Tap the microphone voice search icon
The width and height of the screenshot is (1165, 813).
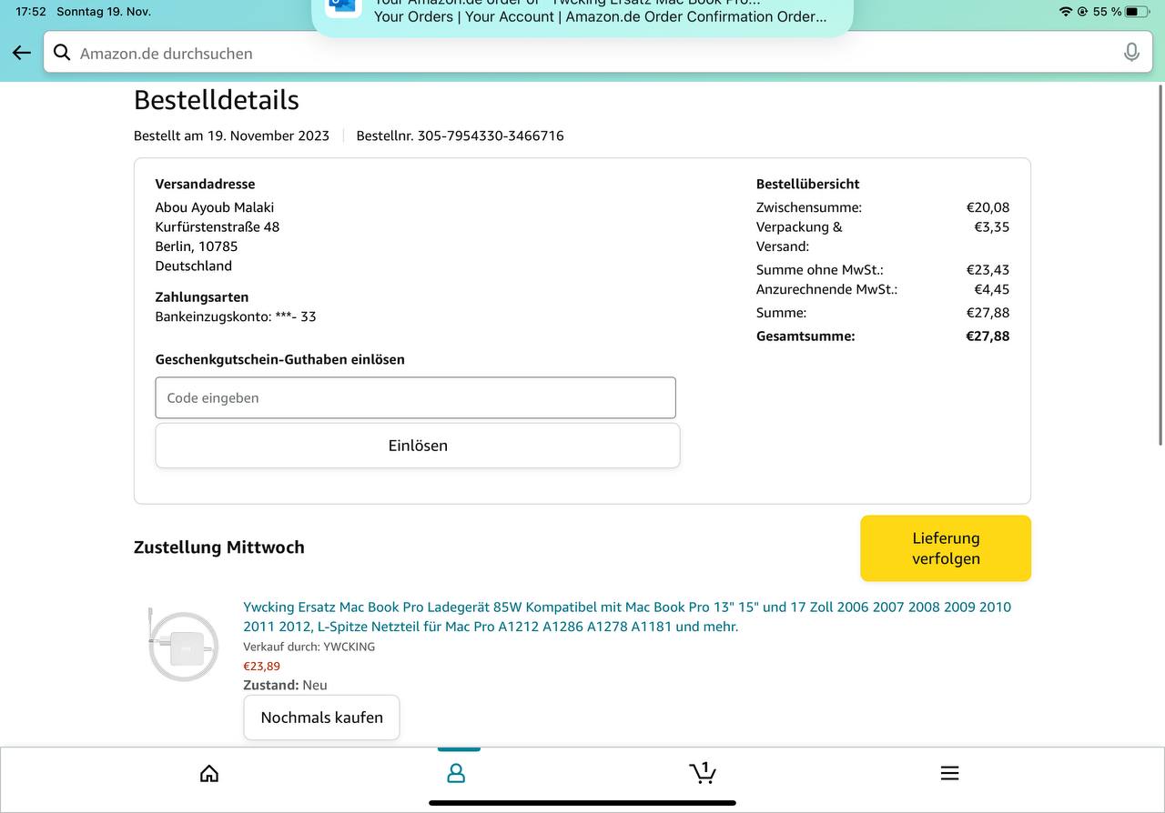coord(1131,53)
